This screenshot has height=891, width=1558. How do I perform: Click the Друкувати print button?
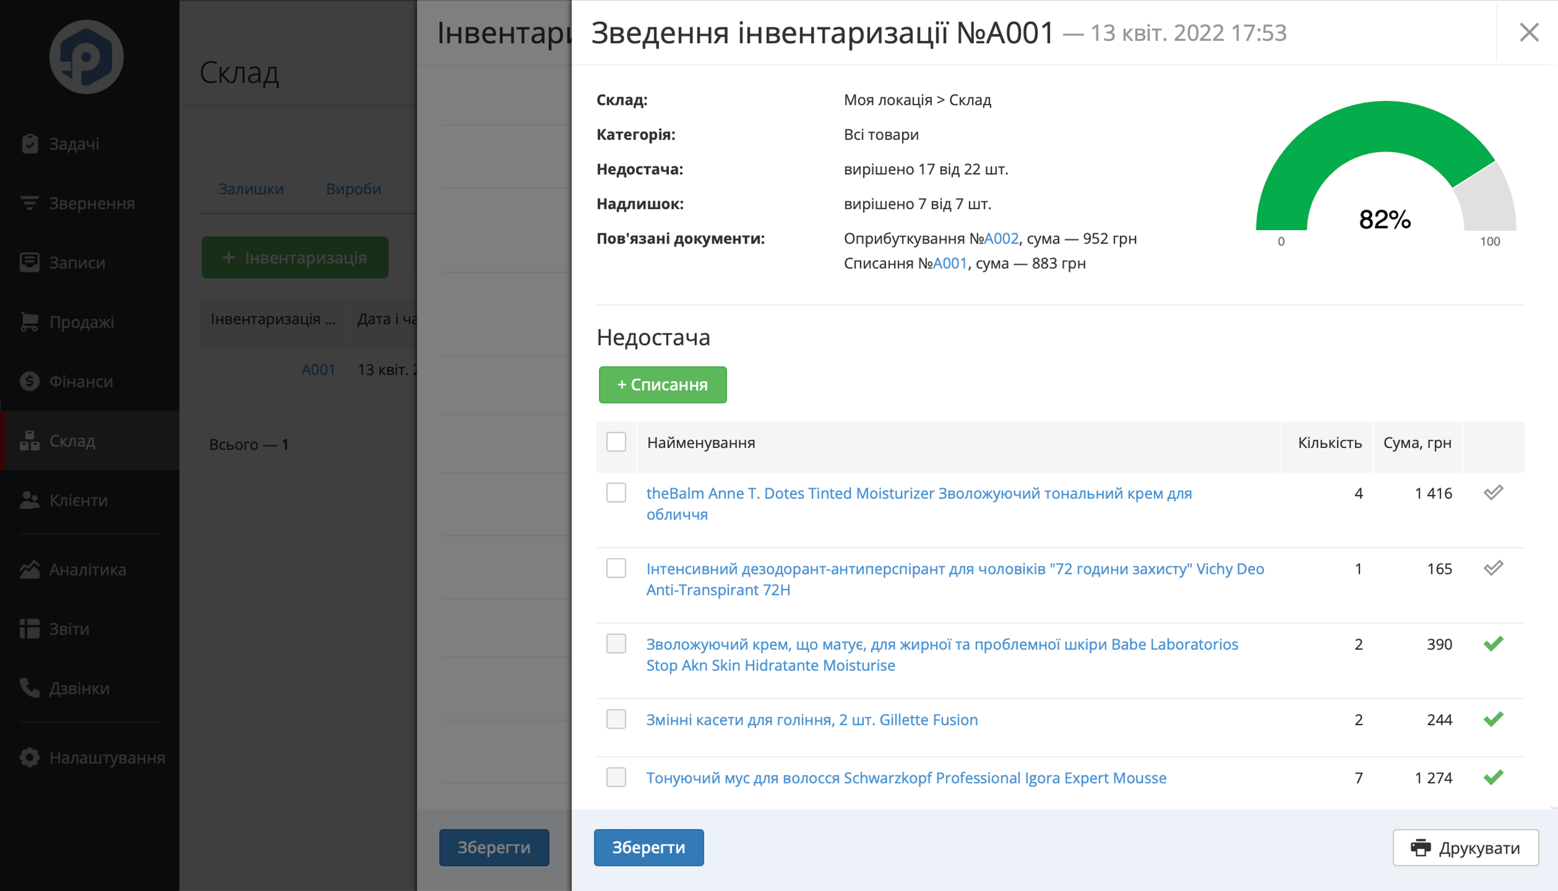pos(1465,848)
